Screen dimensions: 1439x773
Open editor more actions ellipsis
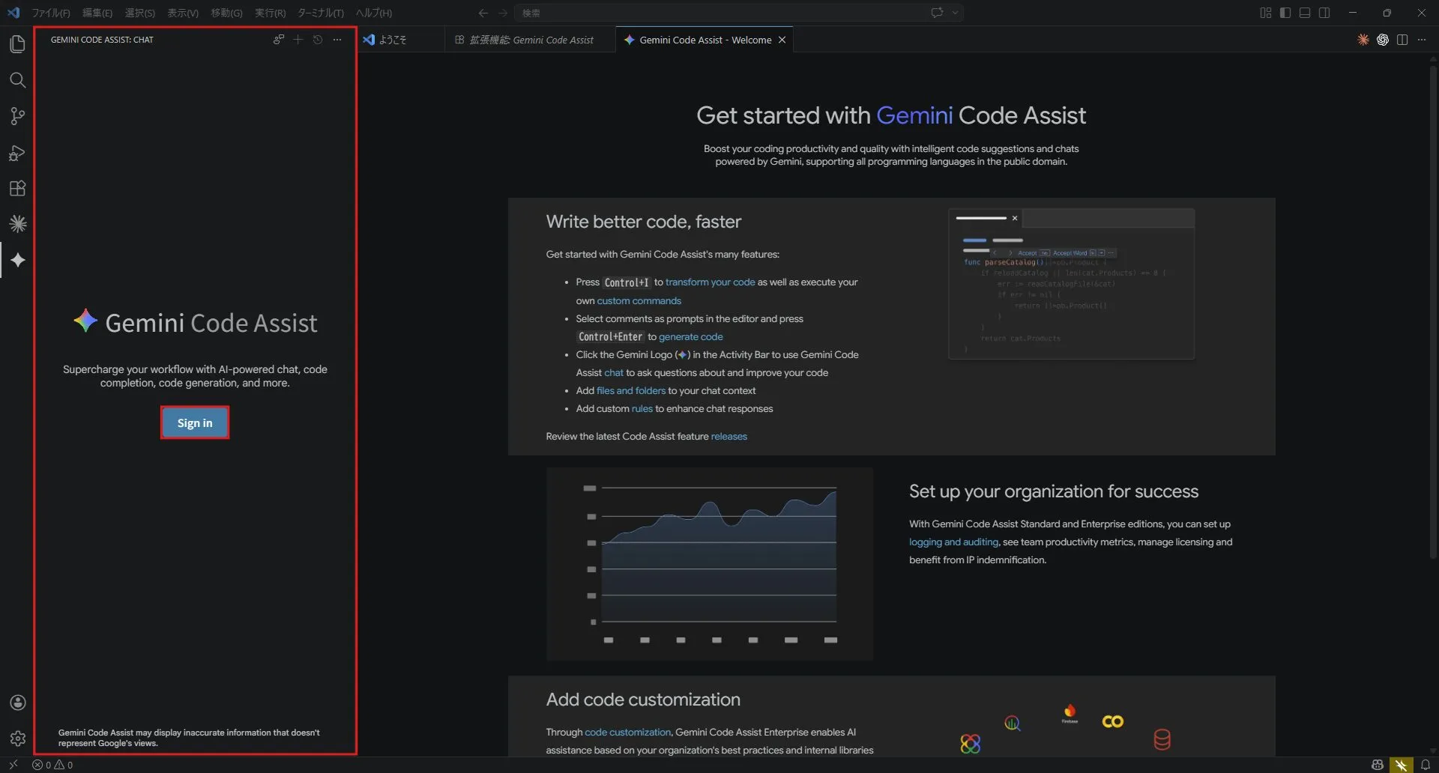[1422, 40]
